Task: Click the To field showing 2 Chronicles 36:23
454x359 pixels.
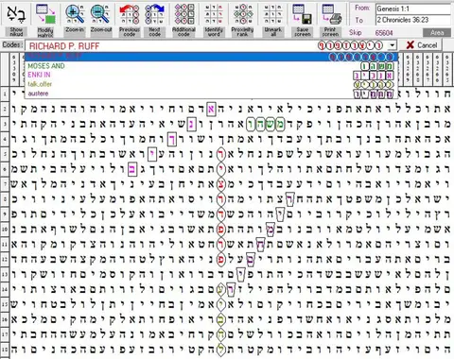Action: pyautogui.click(x=413, y=20)
